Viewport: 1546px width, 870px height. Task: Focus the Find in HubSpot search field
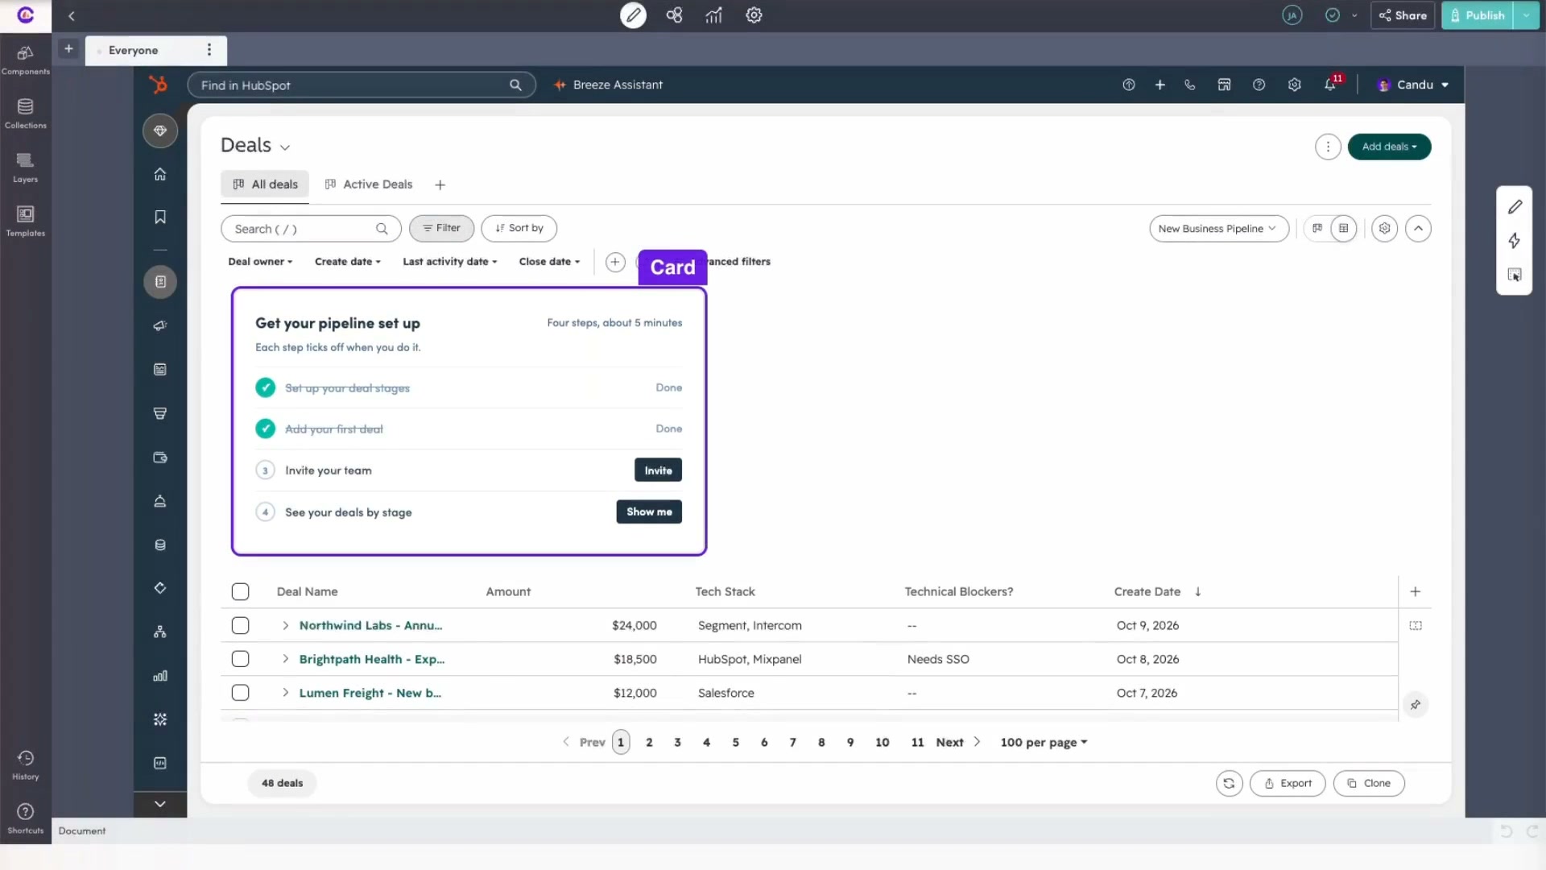tap(361, 85)
